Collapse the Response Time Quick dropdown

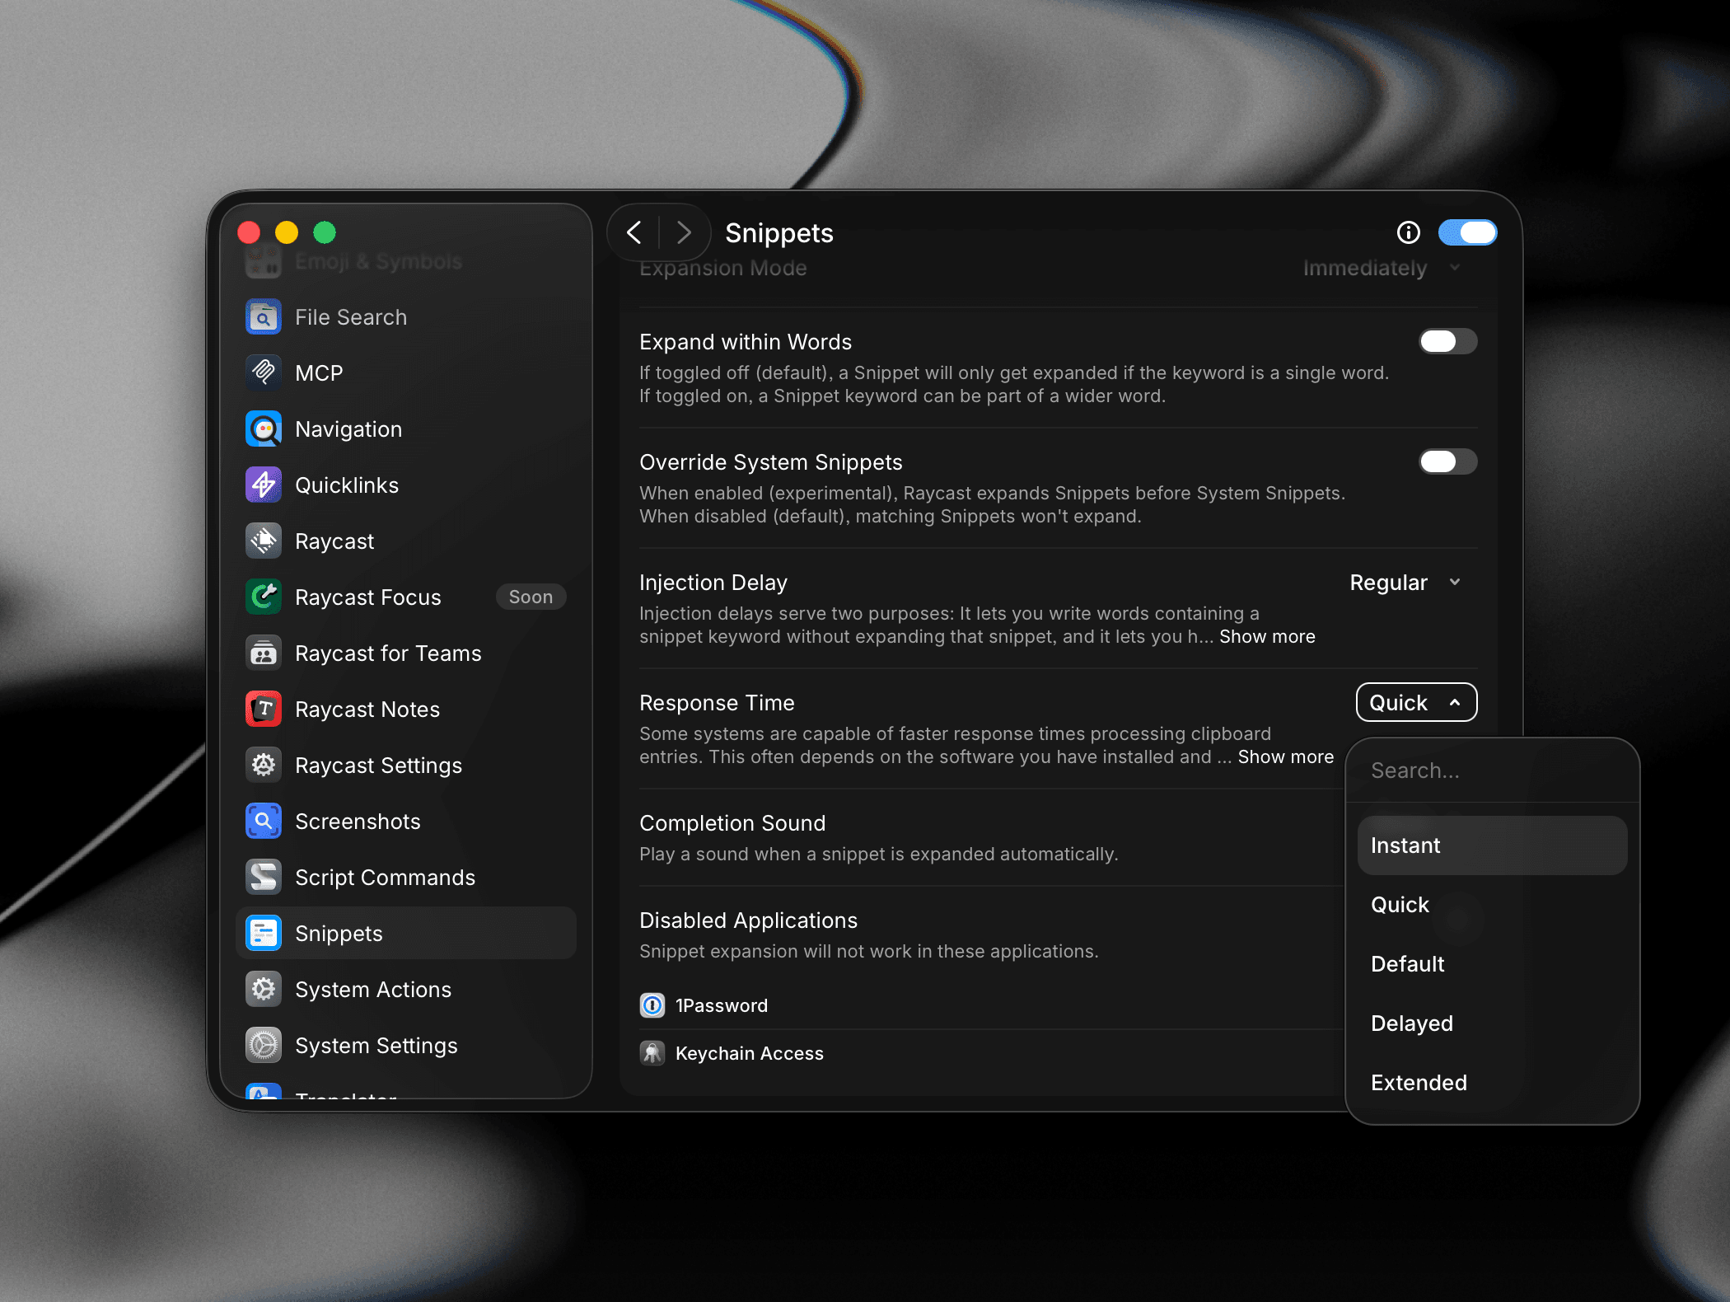1417,703
